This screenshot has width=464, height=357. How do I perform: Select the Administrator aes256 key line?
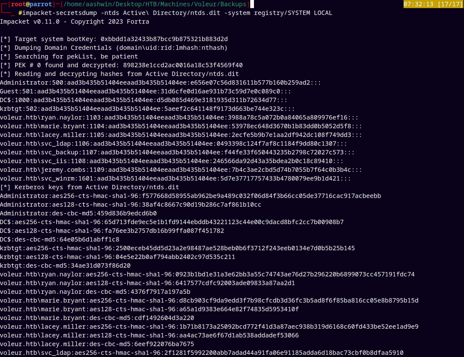coord(190,196)
